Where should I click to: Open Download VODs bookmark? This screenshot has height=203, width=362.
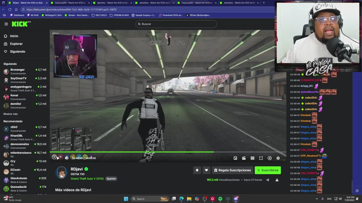171,15
